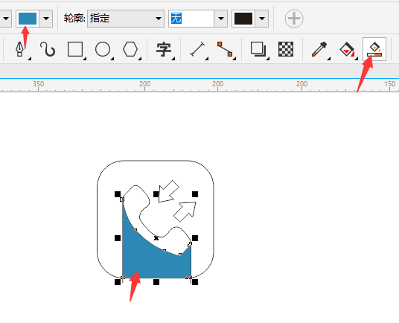Select the Text tool

tap(164, 49)
